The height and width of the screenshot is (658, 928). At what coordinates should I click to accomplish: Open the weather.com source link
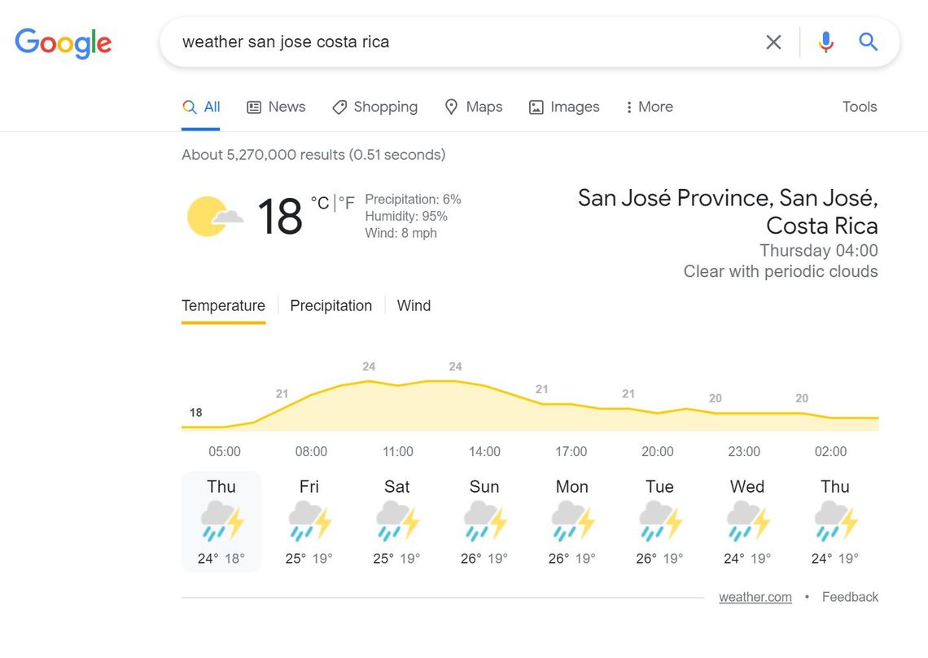755,597
